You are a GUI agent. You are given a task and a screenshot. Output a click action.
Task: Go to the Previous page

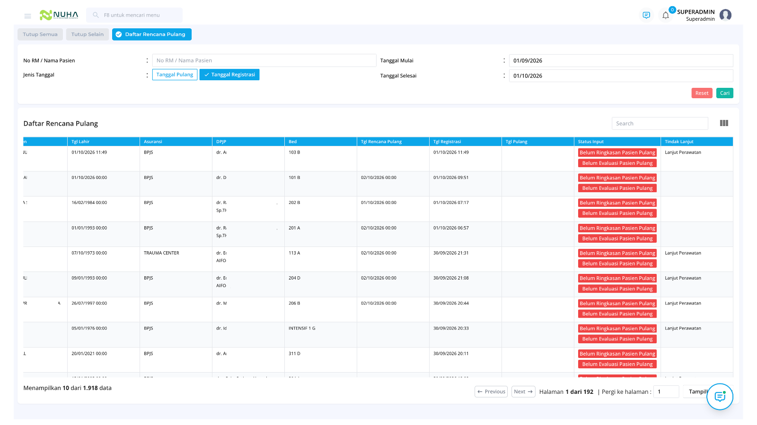(491, 391)
